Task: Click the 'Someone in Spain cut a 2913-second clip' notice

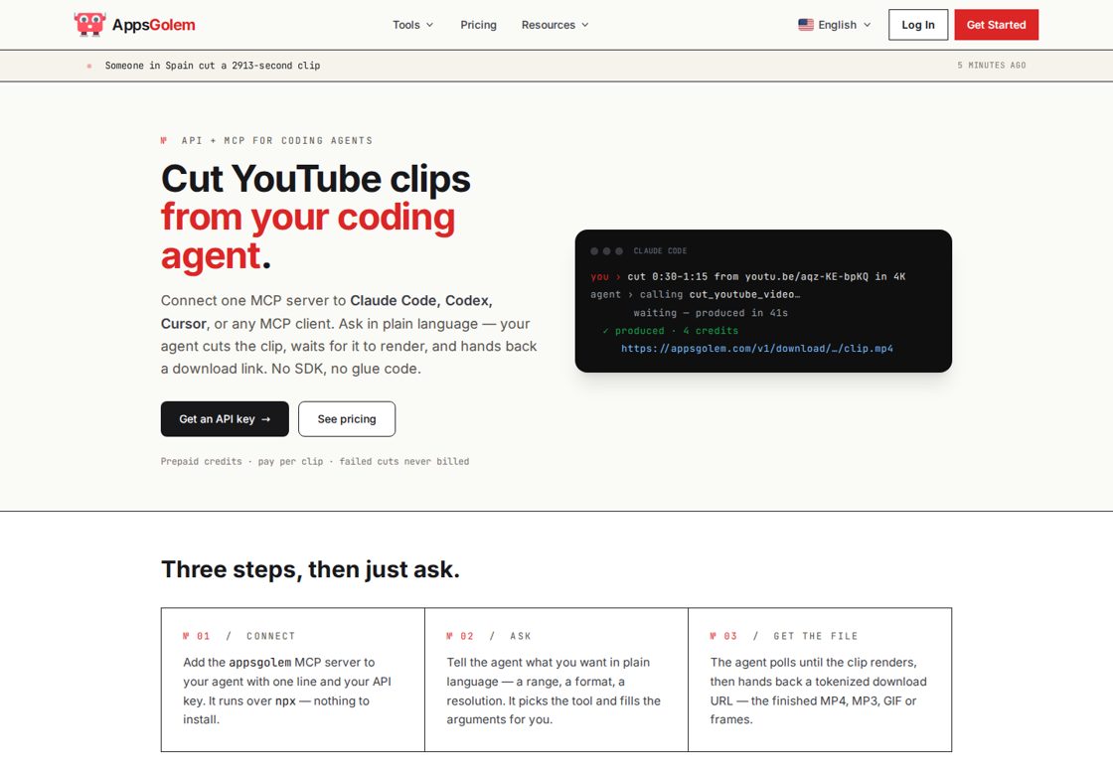Action: point(213,66)
